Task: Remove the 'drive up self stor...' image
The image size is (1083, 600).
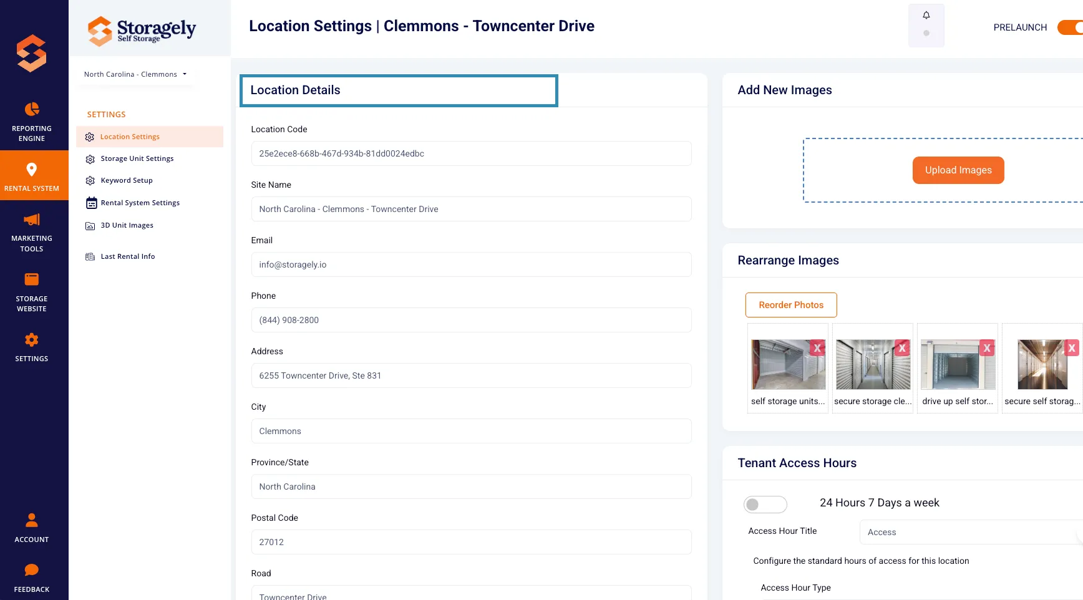Action: [987, 349]
